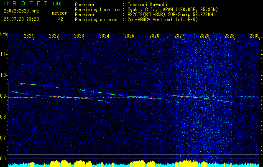Click time marker 2322
The height and width of the screenshot is (167, 263).
point(54,35)
